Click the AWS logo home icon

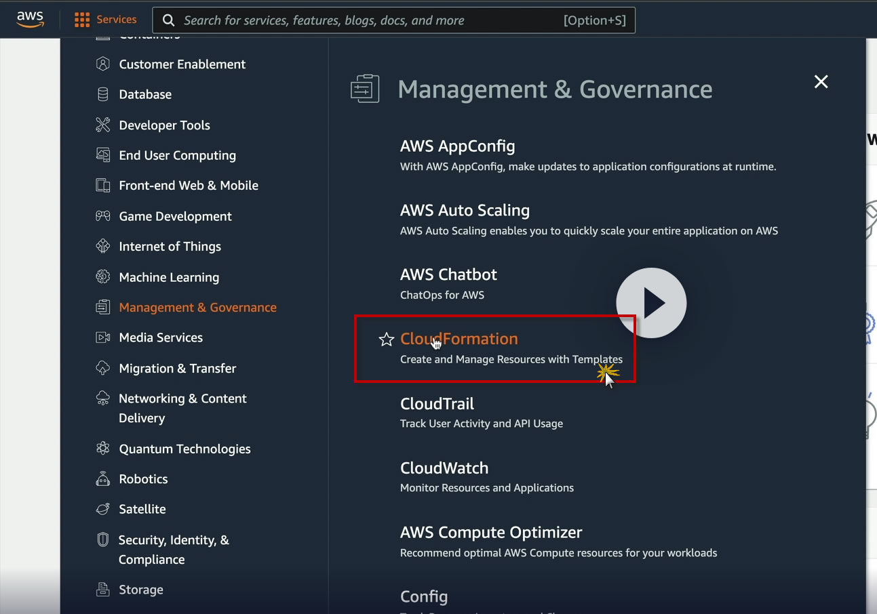(x=30, y=20)
